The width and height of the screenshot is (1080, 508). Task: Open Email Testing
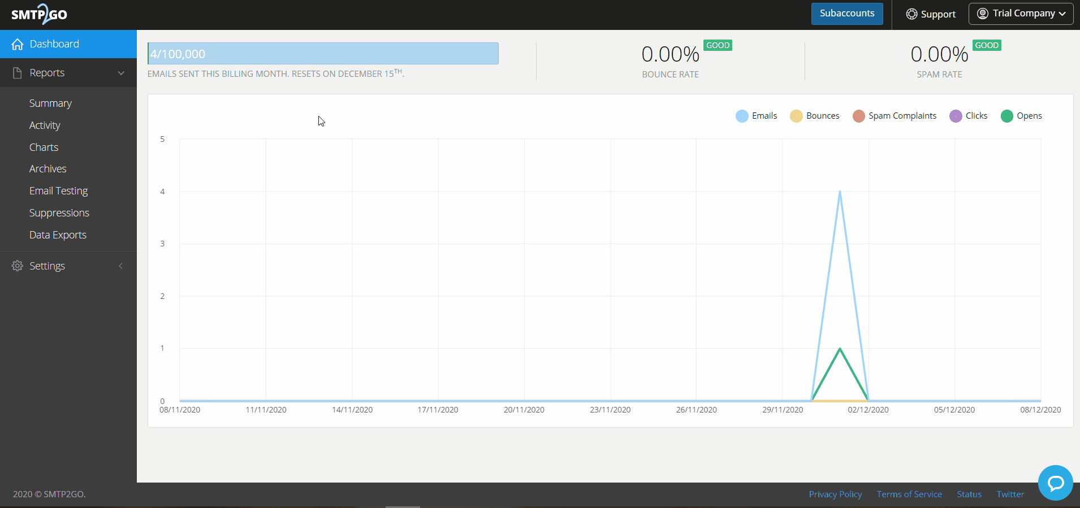(x=58, y=191)
